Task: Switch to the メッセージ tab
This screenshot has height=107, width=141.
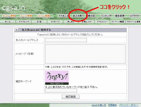Action: pyautogui.click(x=55, y=22)
